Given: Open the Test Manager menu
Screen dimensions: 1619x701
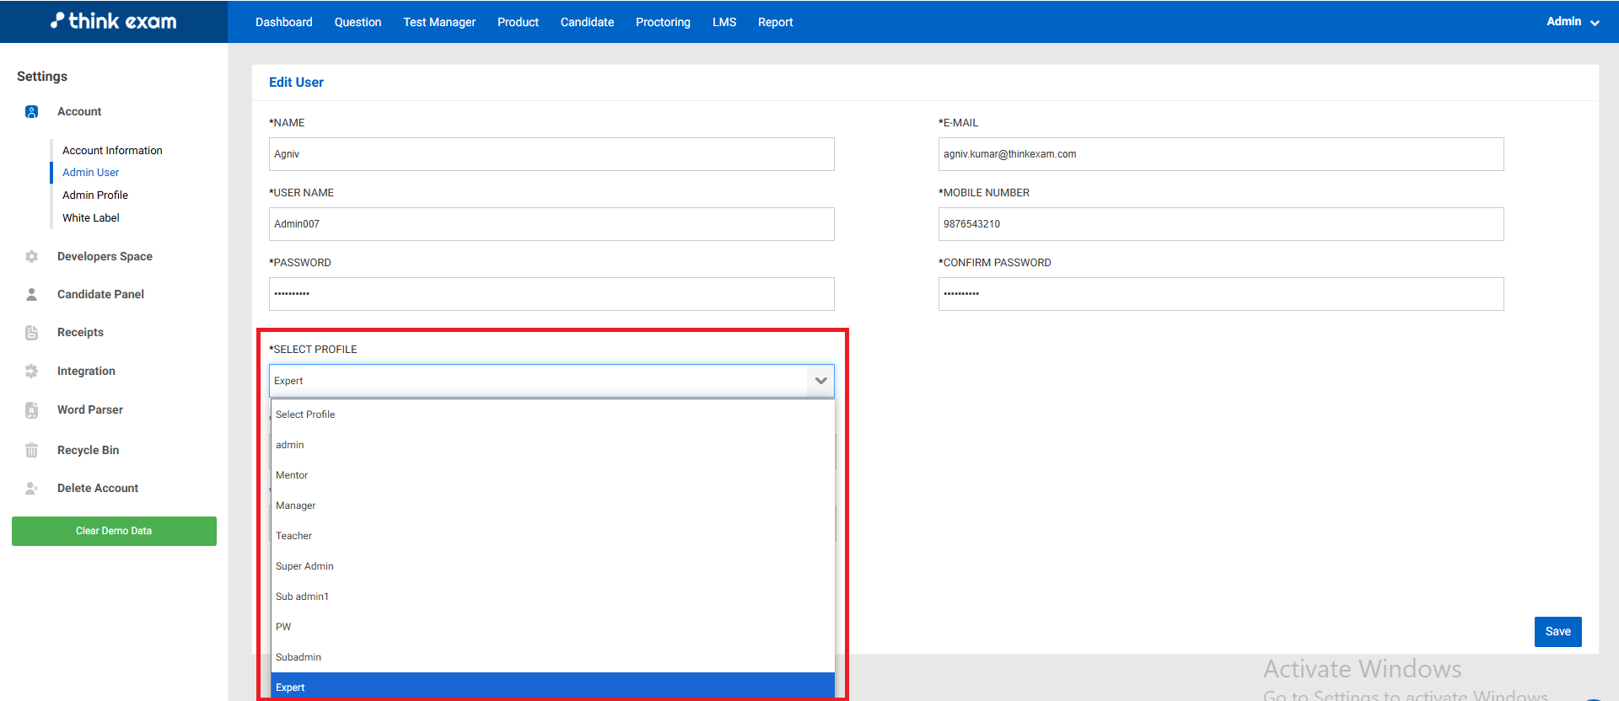Looking at the screenshot, I should 439,22.
